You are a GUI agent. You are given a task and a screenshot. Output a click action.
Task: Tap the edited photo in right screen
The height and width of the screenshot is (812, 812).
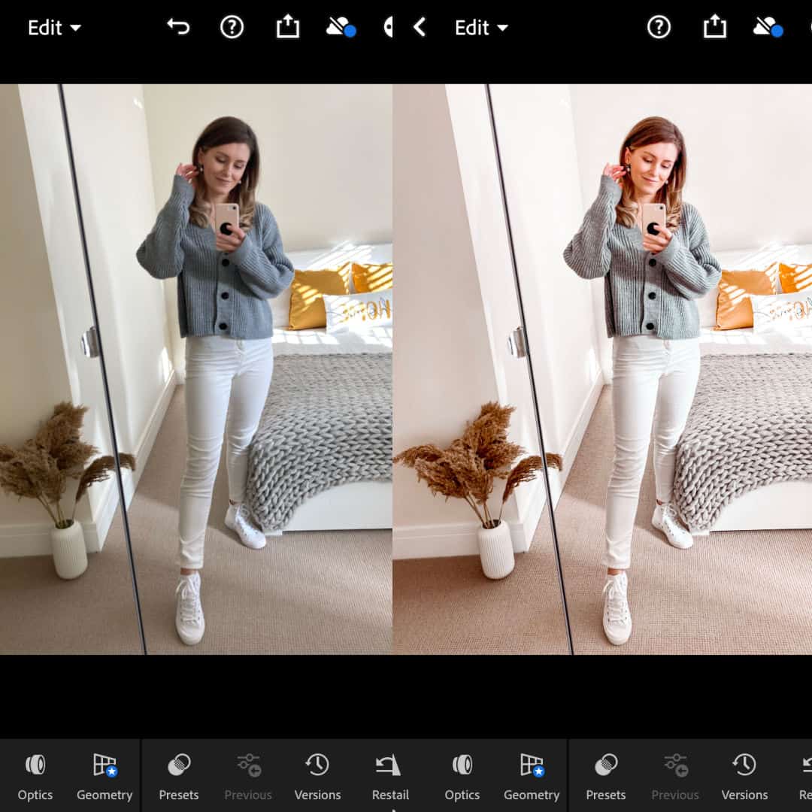pyautogui.click(x=602, y=369)
